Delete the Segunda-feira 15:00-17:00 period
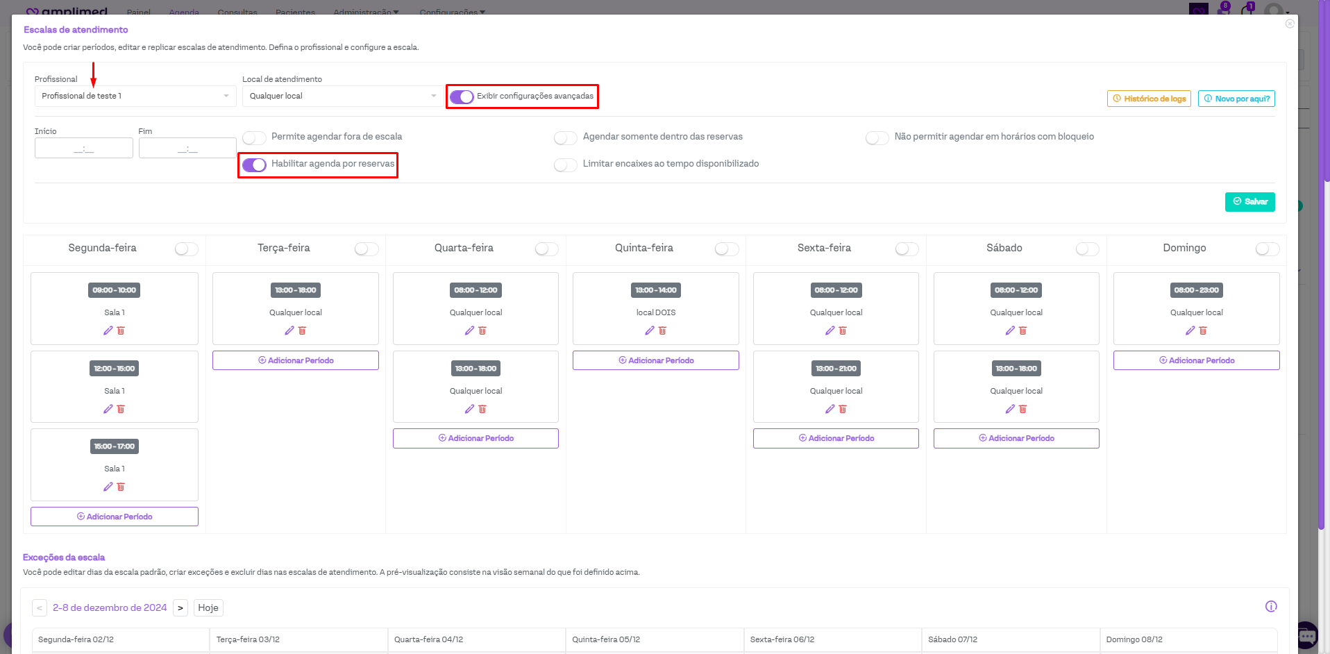The width and height of the screenshot is (1330, 654). 121,487
